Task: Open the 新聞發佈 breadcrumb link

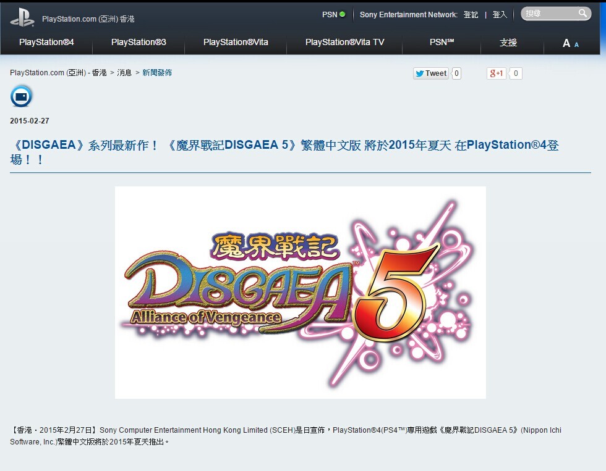Action: pos(157,72)
